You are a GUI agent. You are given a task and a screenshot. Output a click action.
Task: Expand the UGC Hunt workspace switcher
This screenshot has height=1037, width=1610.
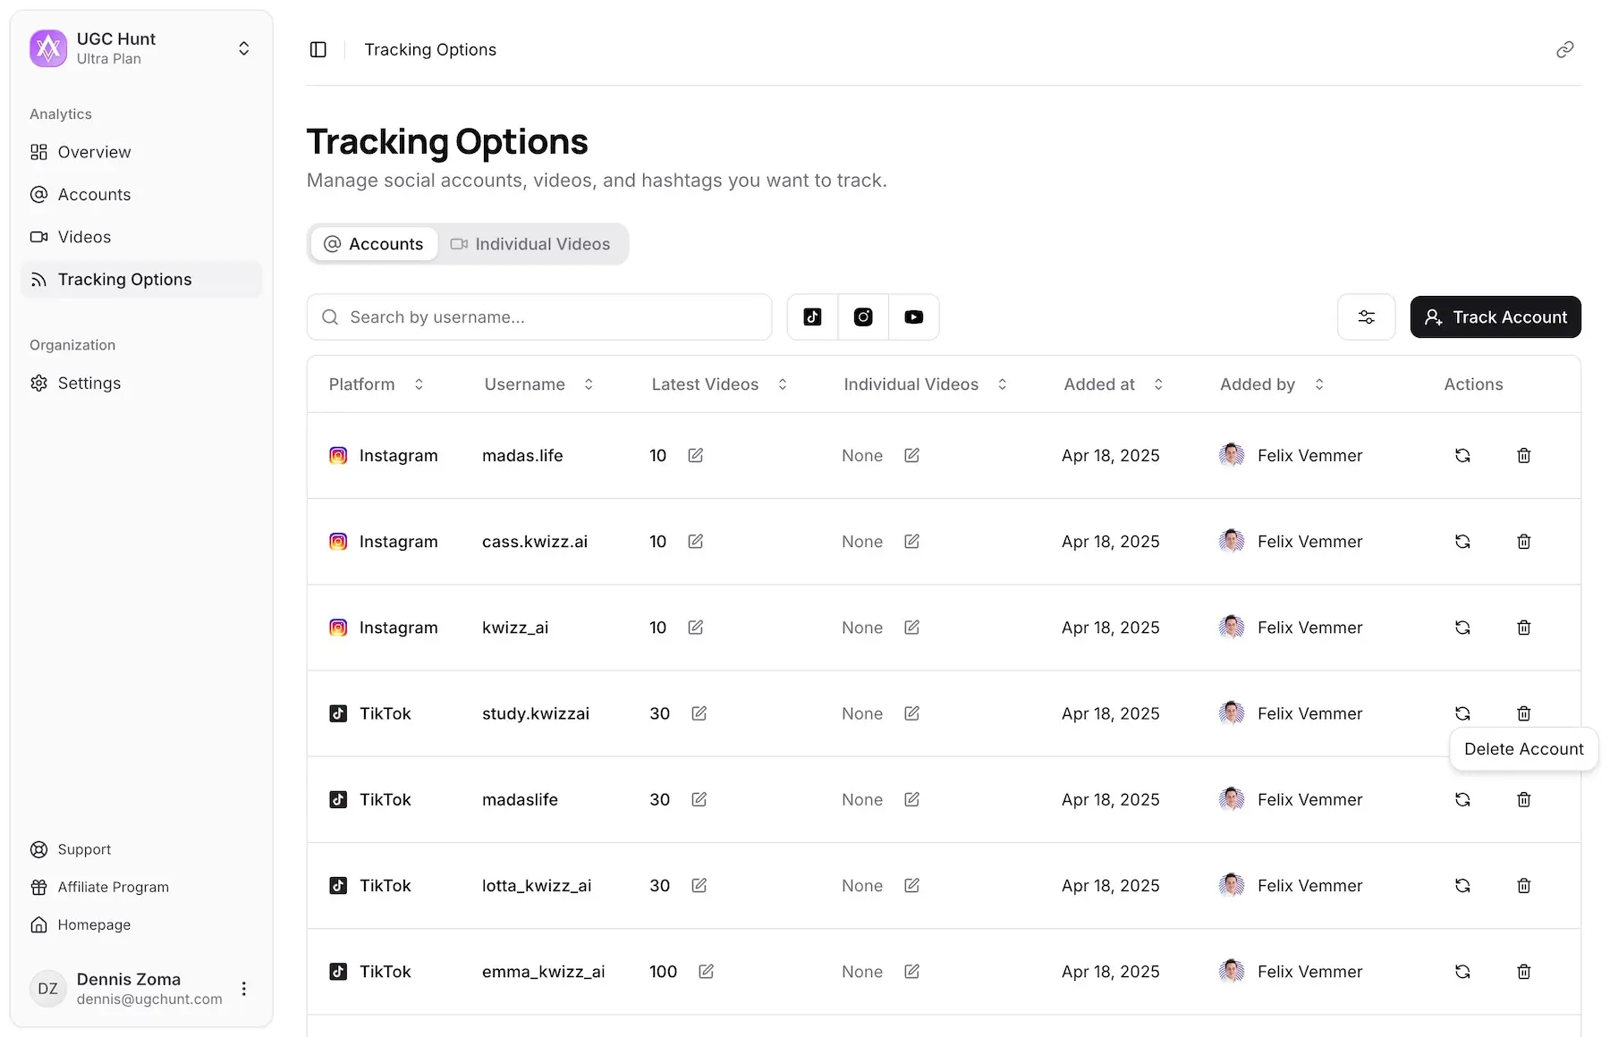243,48
